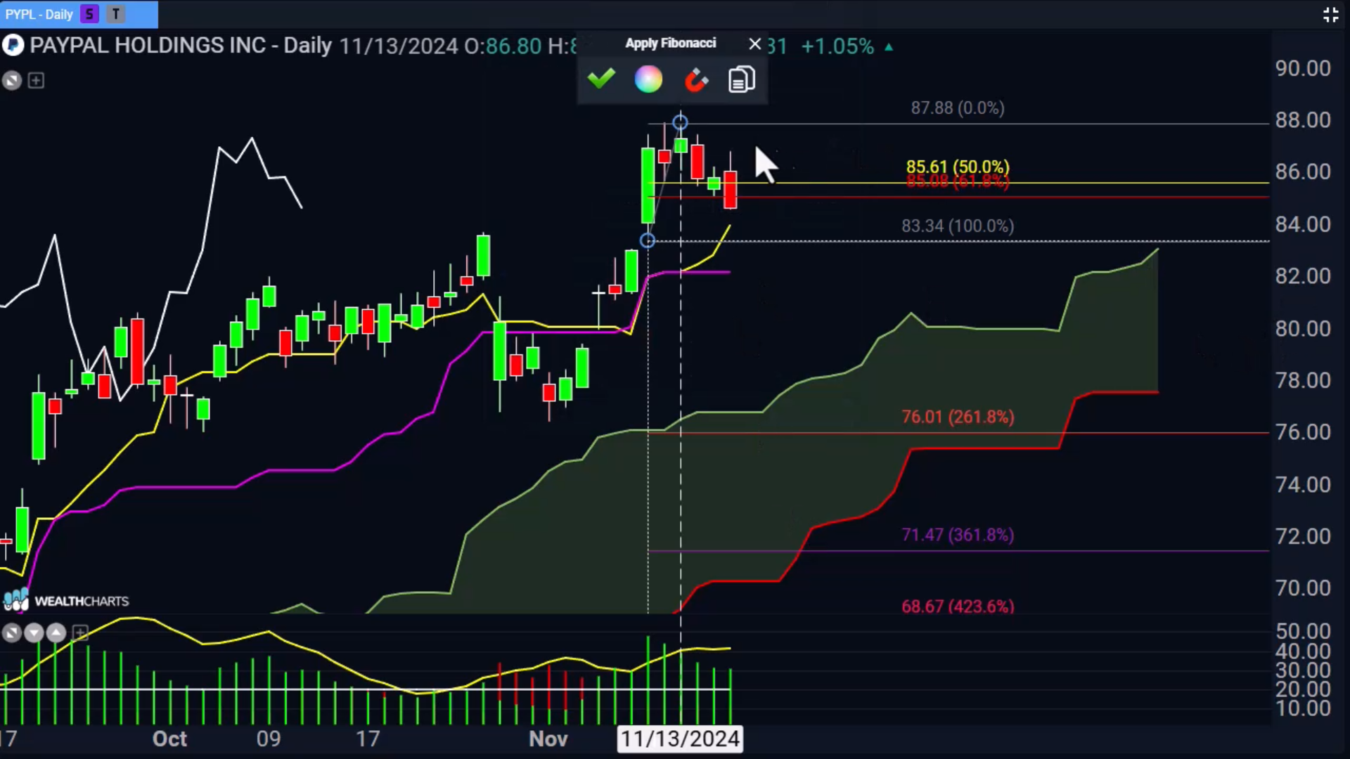Image resolution: width=1350 pixels, height=759 pixels.
Task: Toggle the red magnet snap tool
Action: pos(696,80)
